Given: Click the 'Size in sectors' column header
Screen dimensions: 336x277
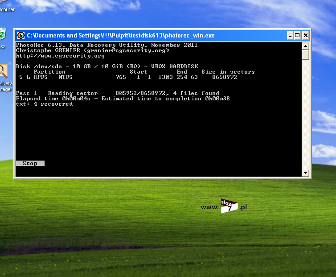Looking at the screenshot, I should click(x=228, y=72).
